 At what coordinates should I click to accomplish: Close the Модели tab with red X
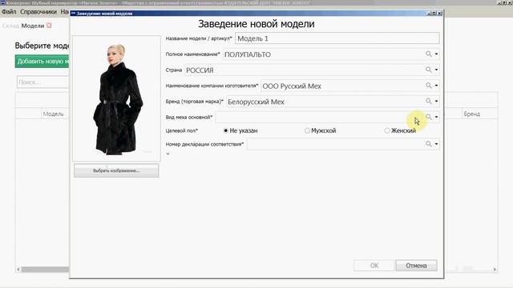pos(49,25)
